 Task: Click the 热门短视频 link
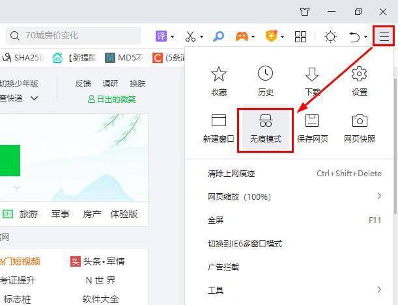[20, 261]
